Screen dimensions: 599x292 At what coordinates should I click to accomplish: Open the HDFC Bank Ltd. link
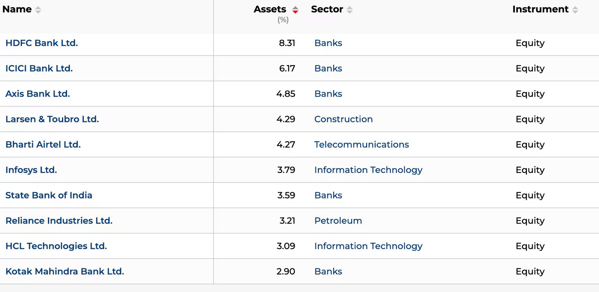[x=42, y=43]
